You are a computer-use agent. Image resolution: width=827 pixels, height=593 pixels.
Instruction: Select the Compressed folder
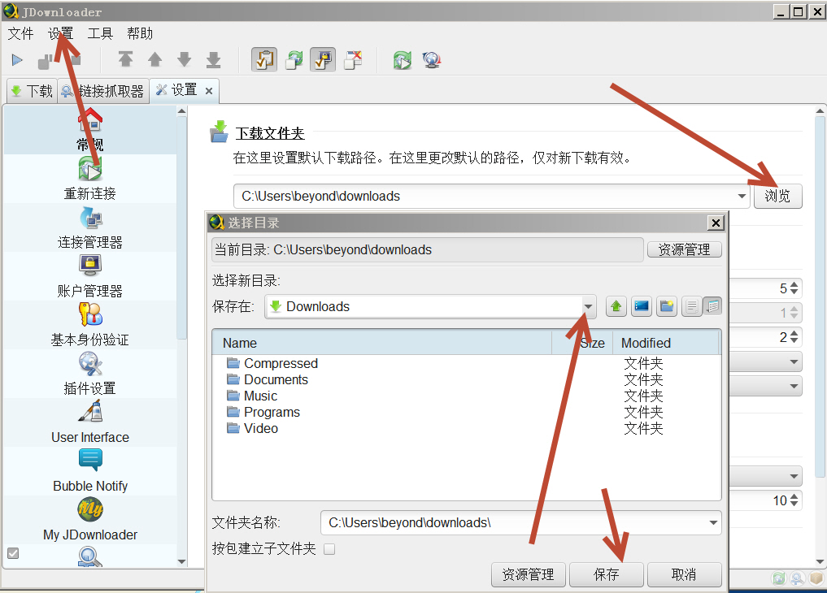coord(281,363)
